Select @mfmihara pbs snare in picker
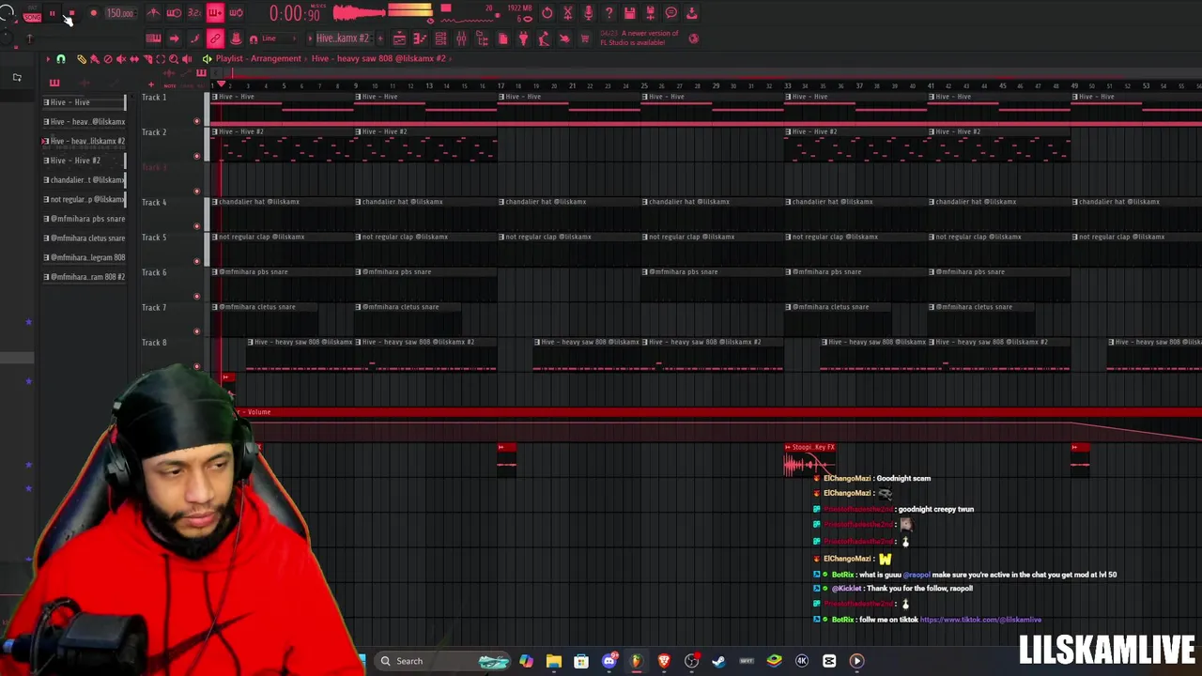This screenshot has width=1202, height=676. (x=84, y=219)
